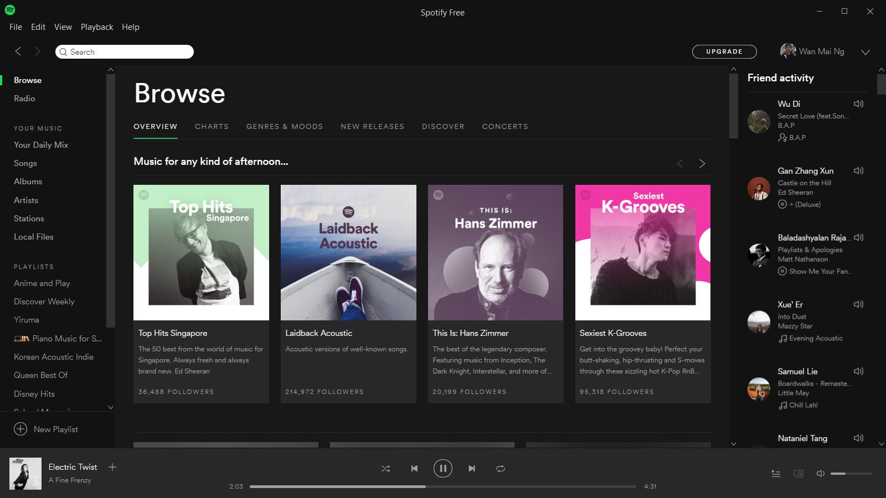Click the Upgrade button
The height and width of the screenshot is (498, 886).
point(724,51)
